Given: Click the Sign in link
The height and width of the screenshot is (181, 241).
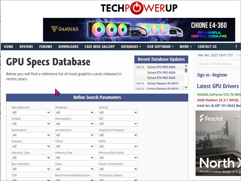Looking at the screenshot, I should [203, 75].
